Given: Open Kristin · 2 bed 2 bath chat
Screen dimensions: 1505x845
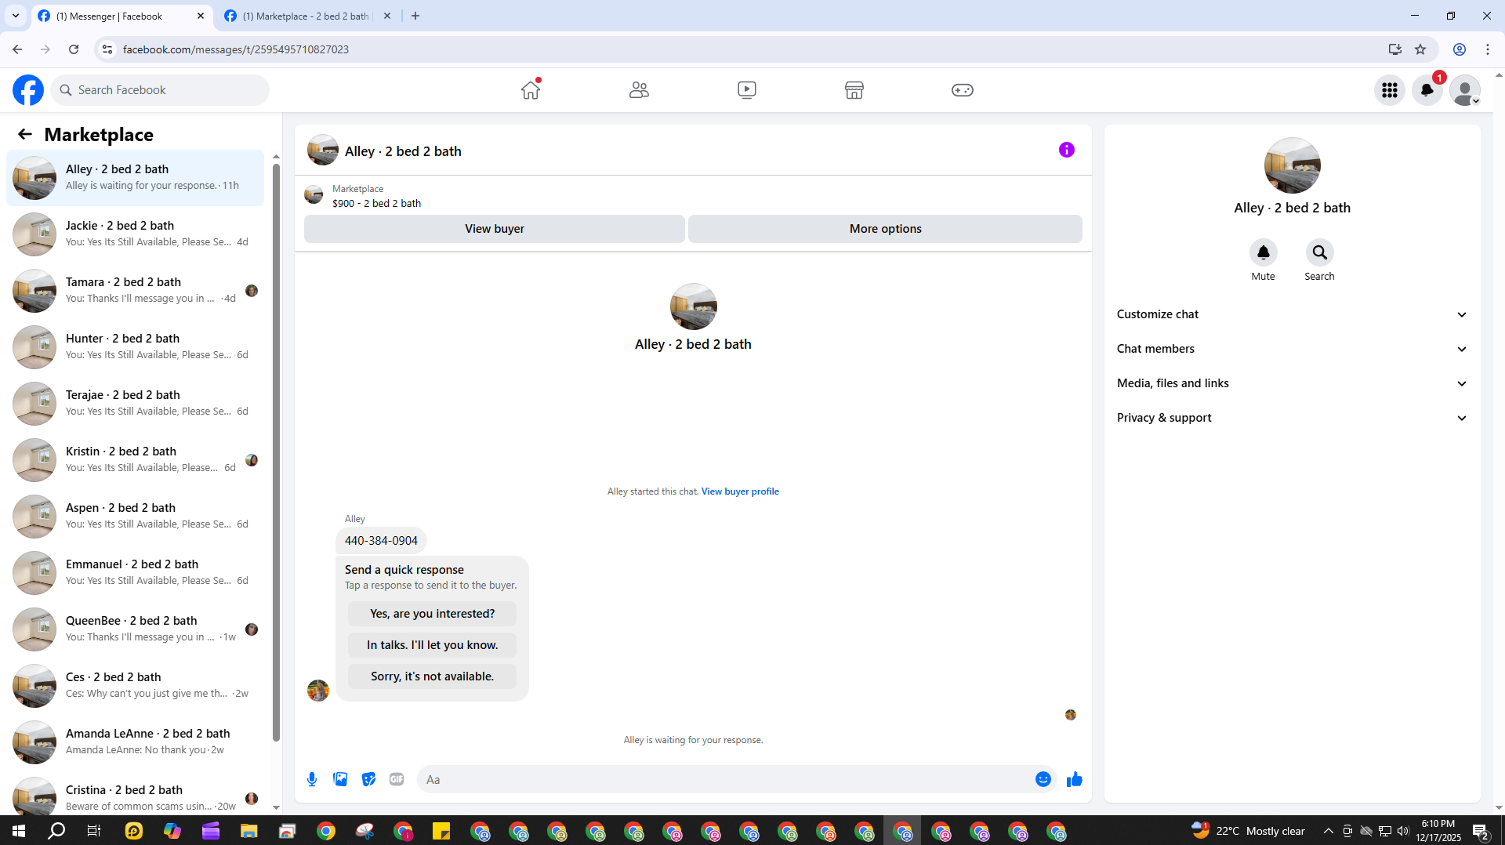Looking at the screenshot, I should tap(136, 460).
